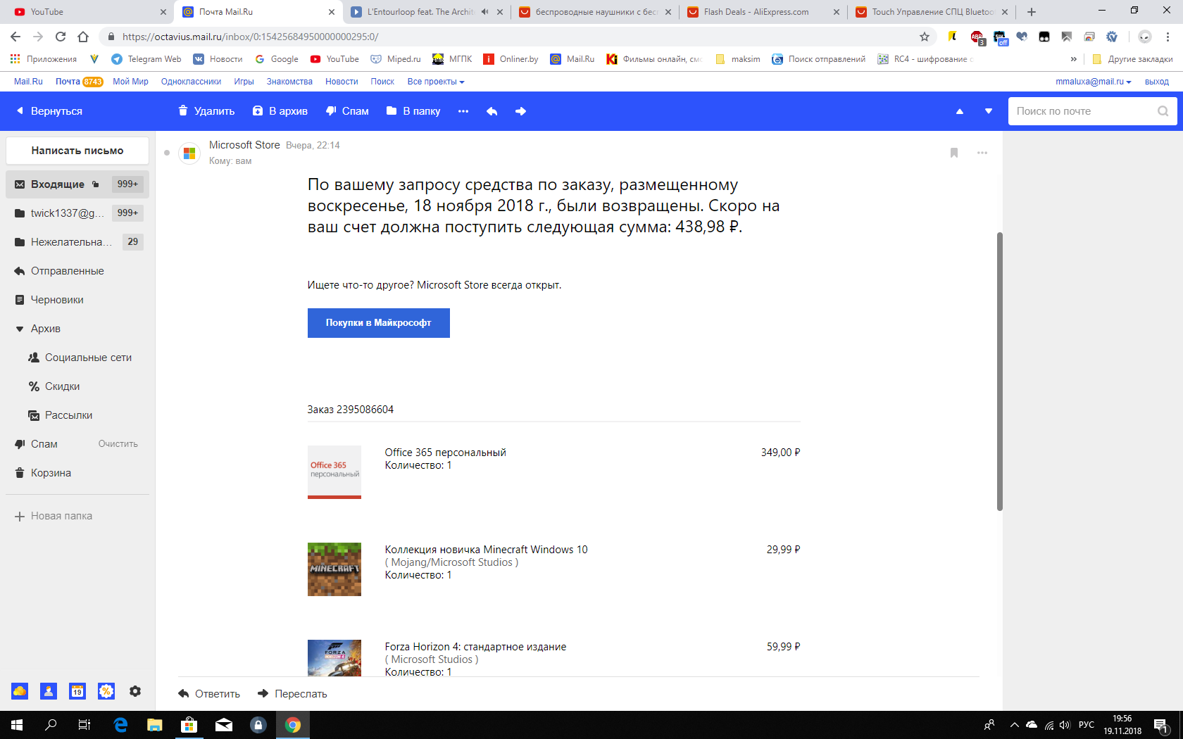Show the hidden bookmarks overflow chevron
The image size is (1183, 739).
pos(1074,59)
